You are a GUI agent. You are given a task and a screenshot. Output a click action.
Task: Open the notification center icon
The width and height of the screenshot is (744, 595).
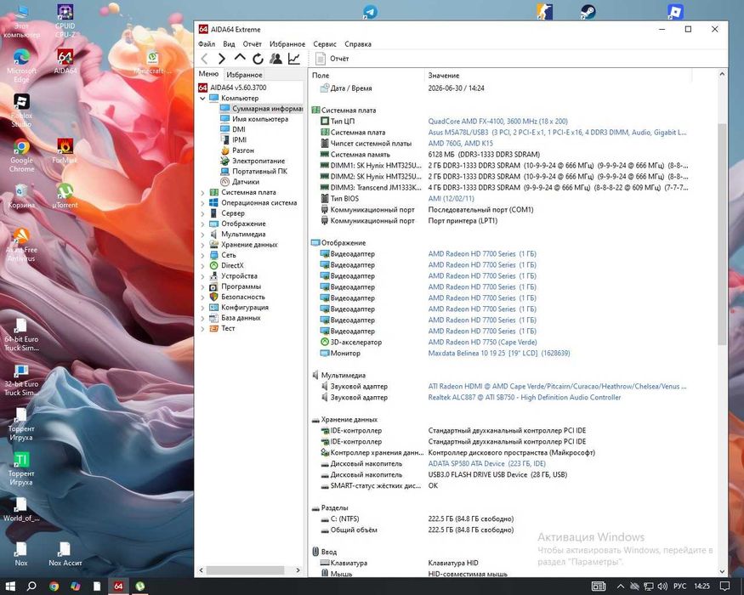[724, 586]
